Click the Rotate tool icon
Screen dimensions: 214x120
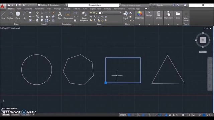[42, 13]
